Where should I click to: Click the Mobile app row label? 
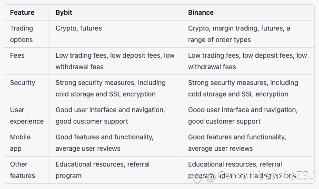(20, 143)
